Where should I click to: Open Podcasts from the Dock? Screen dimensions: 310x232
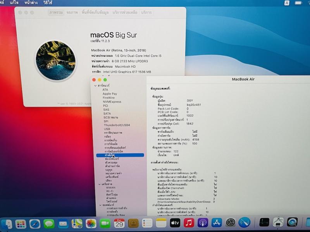203,223
